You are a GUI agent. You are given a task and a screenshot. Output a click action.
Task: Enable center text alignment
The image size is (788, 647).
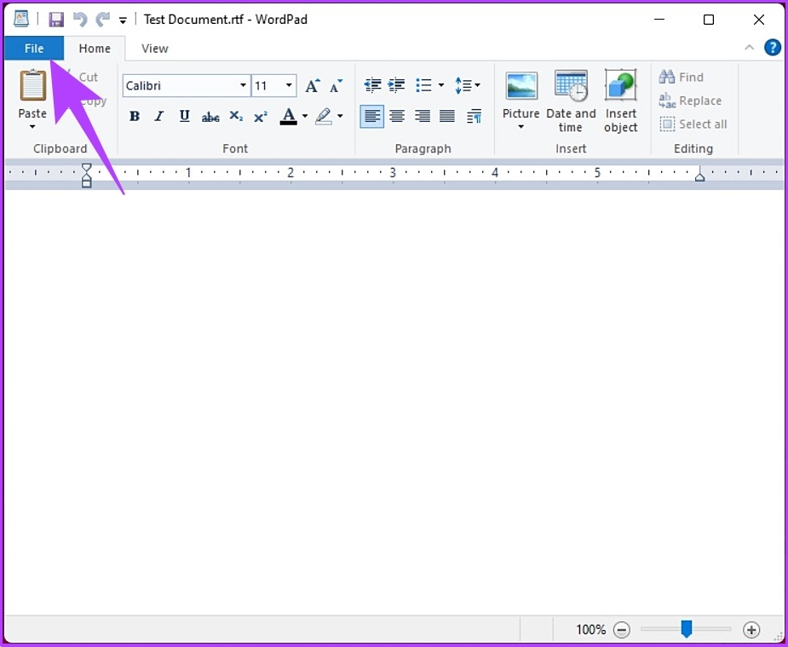click(397, 117)
